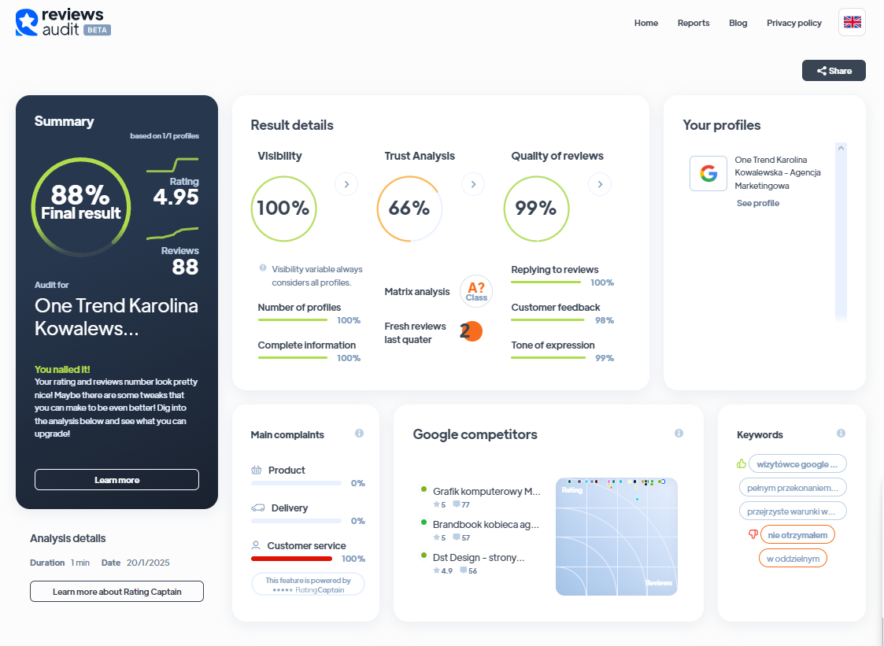Image resolution: width=884 pixels, height=646 pixels.
Task: Click the Rating 4.95 value
Action: coord(176,197)
